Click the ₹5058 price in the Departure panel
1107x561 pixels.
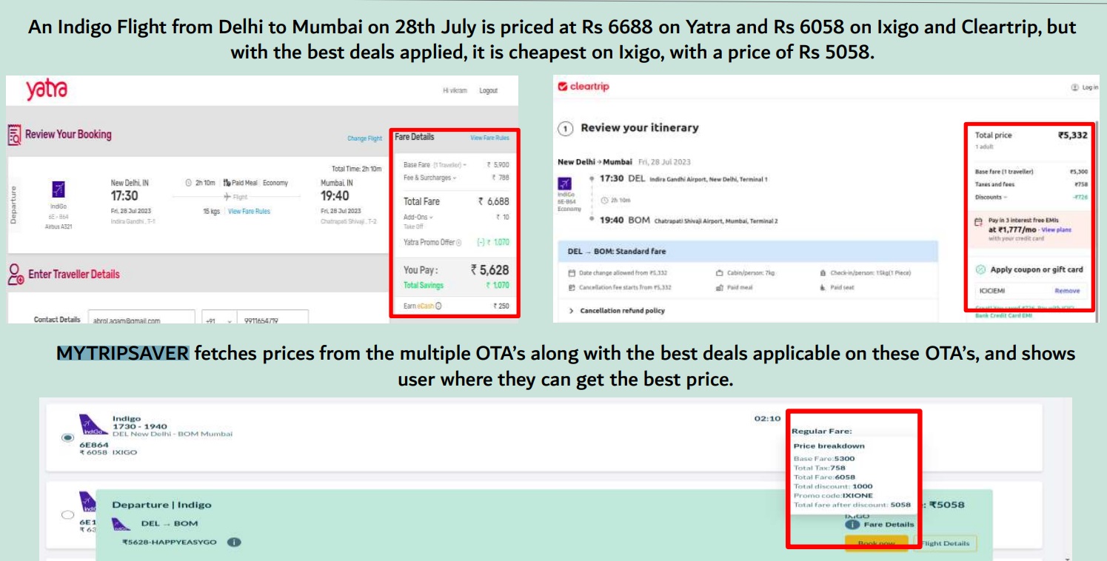tap(946, 505)
